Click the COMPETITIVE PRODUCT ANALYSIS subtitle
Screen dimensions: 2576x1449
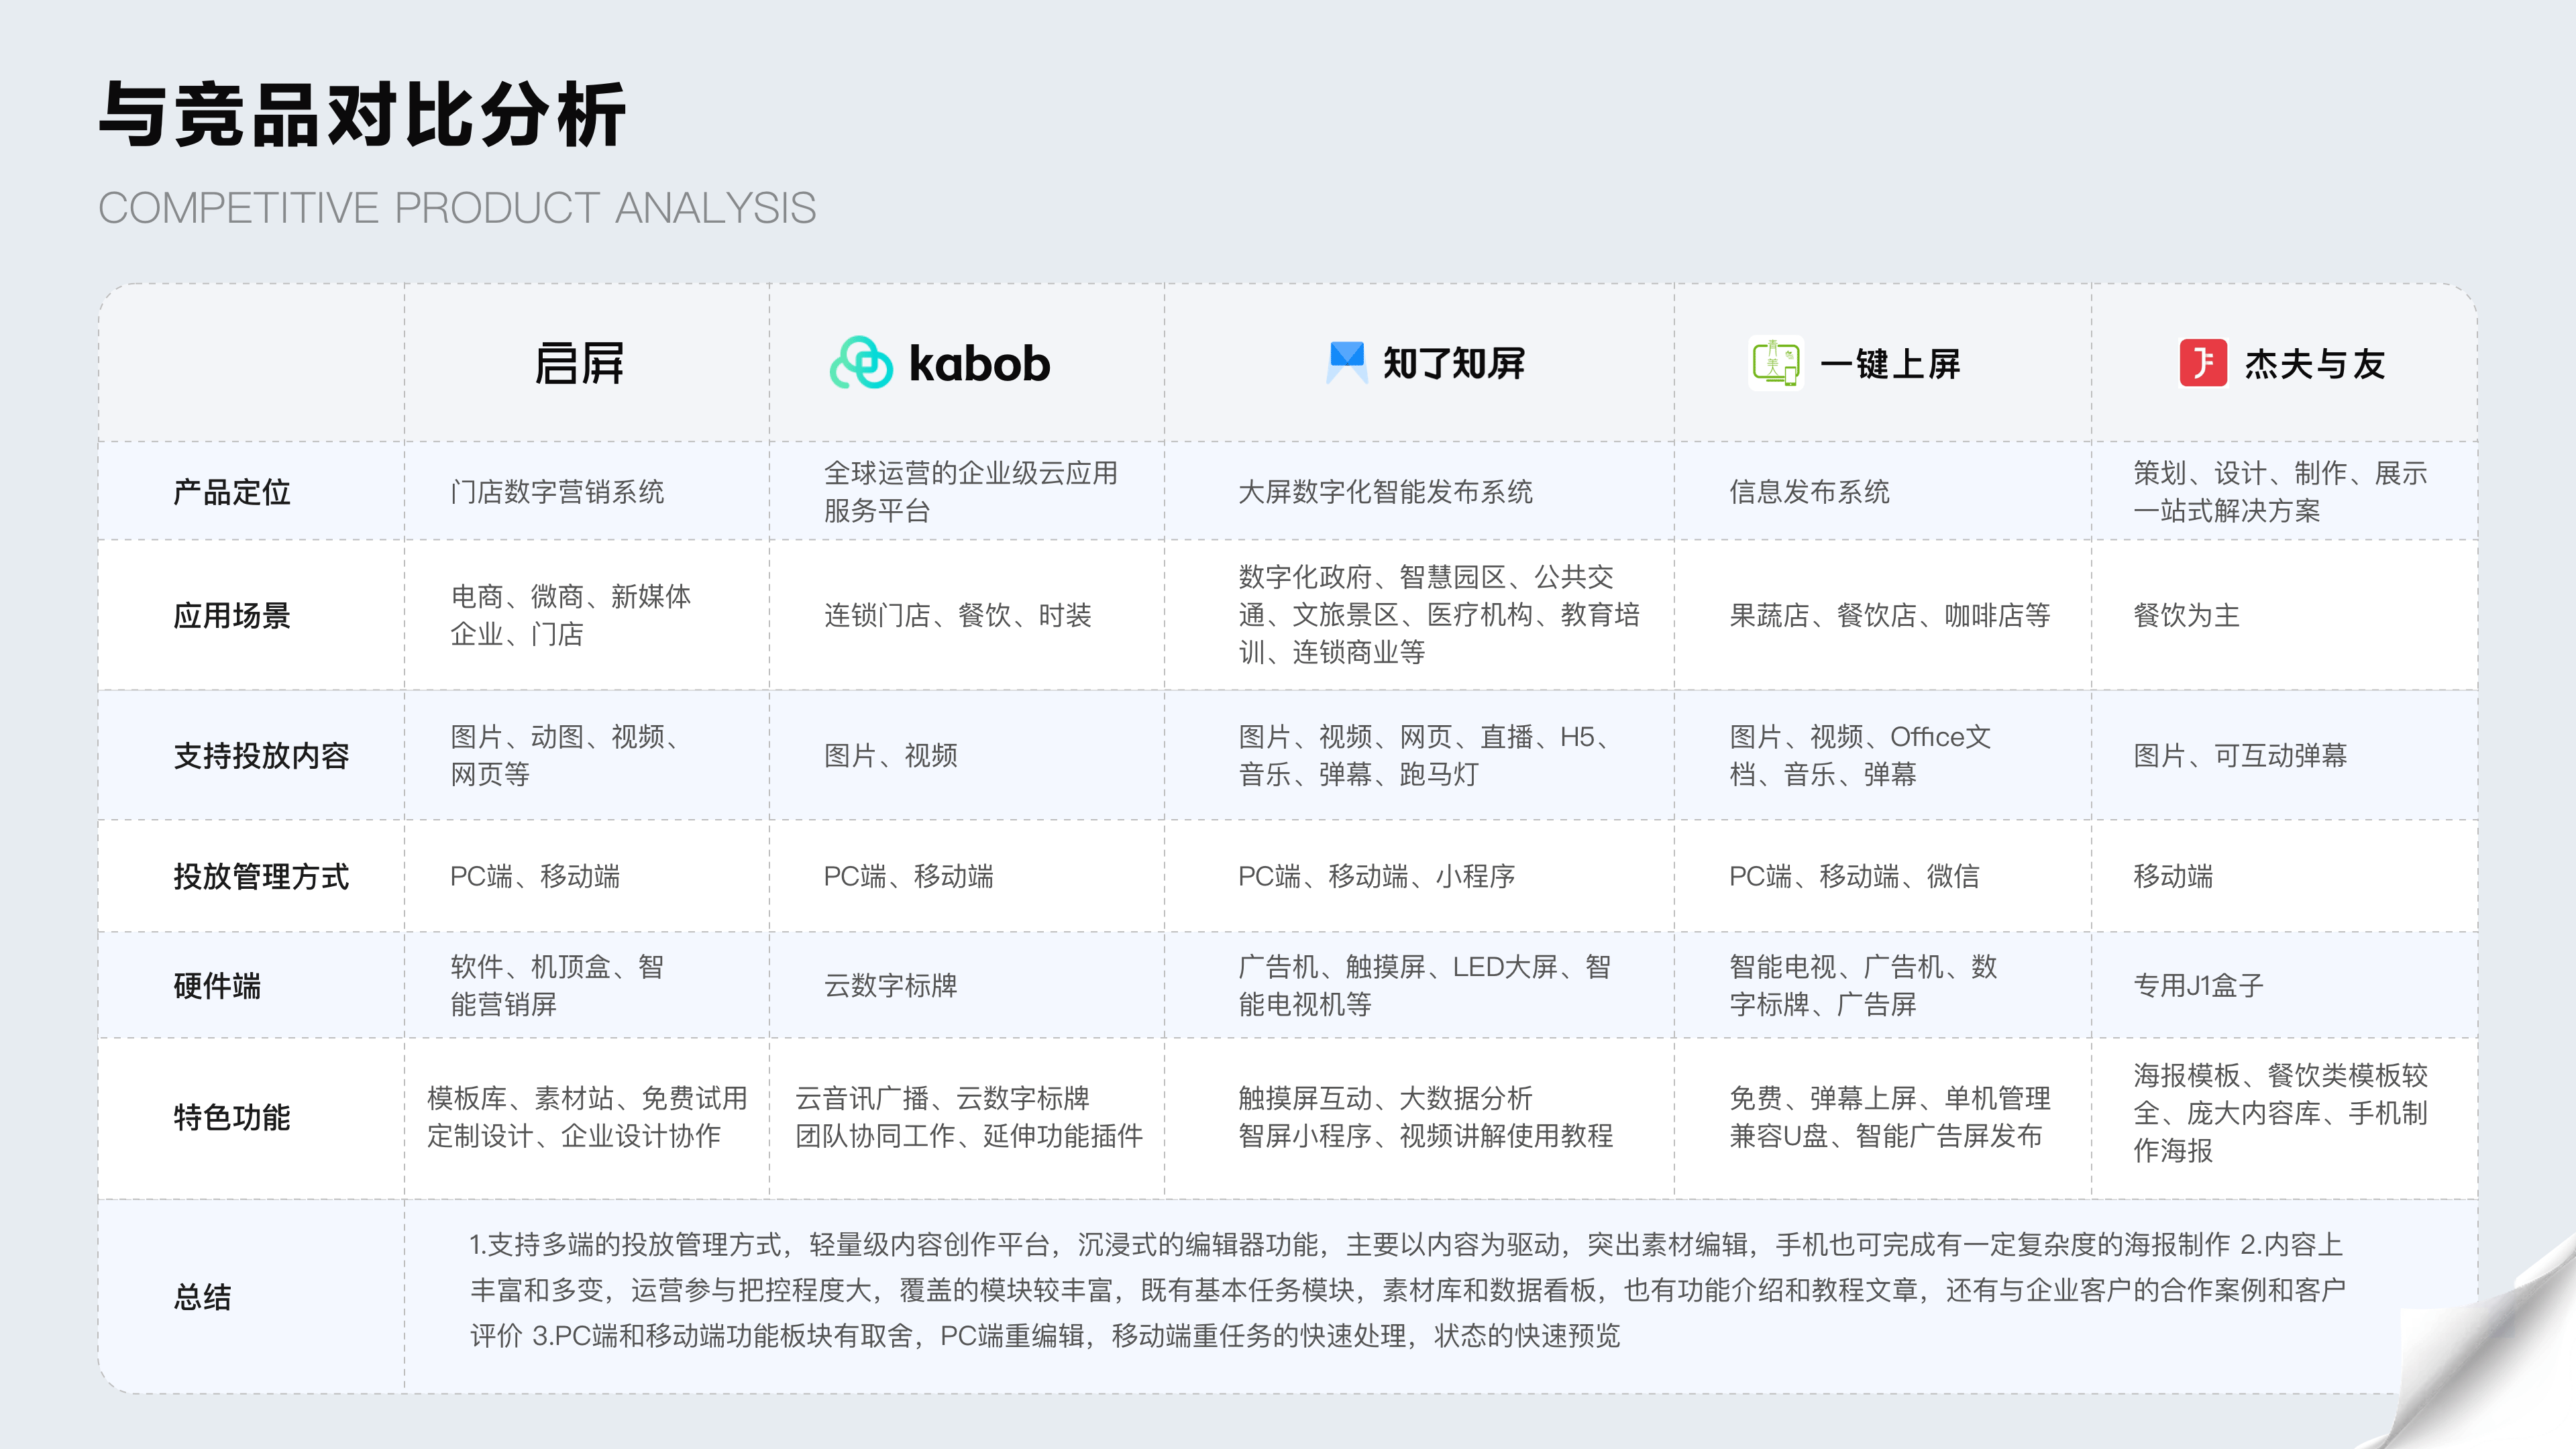[457, 208]
